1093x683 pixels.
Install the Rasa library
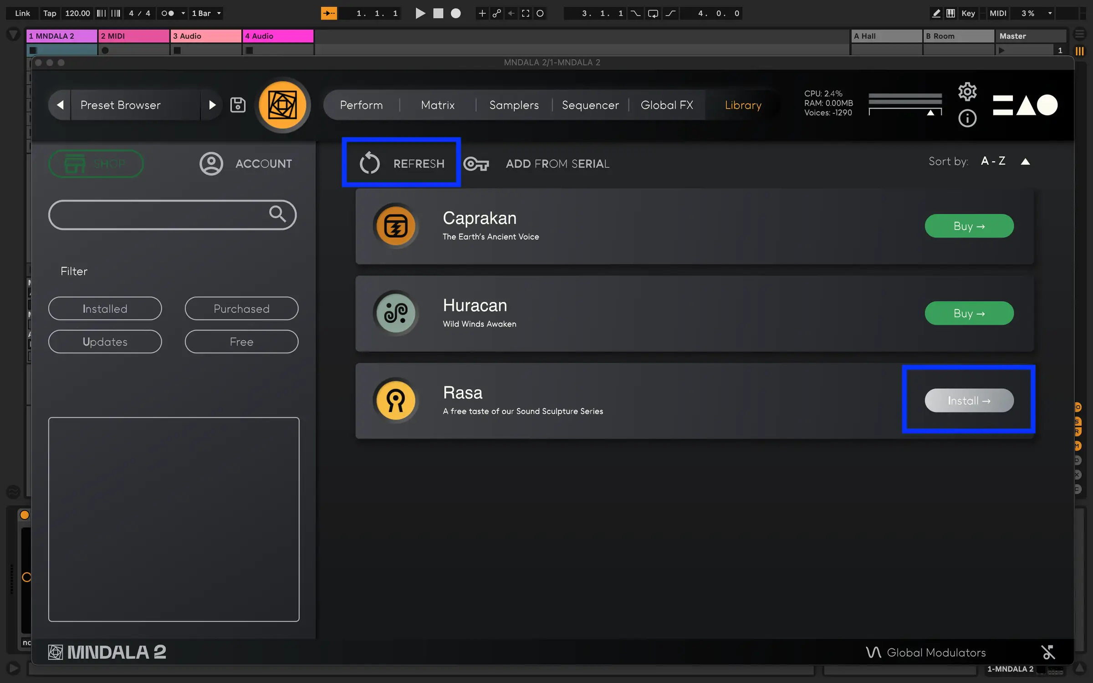969,401
